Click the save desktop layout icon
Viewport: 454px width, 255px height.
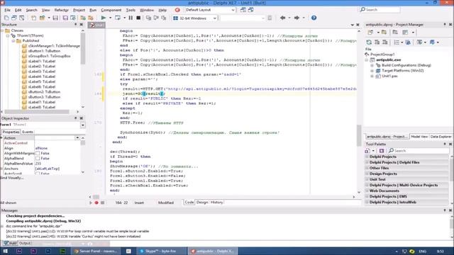243,10
